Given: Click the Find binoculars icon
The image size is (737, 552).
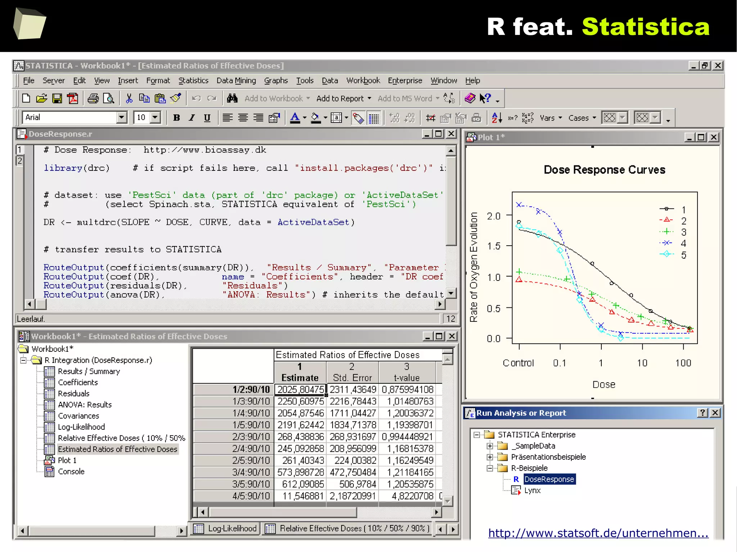Looking at the screenshot, I should pos(232,98).
